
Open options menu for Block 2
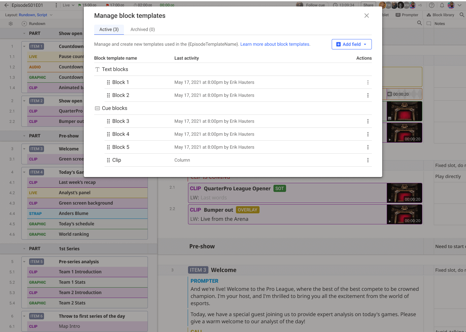point(368,95)
